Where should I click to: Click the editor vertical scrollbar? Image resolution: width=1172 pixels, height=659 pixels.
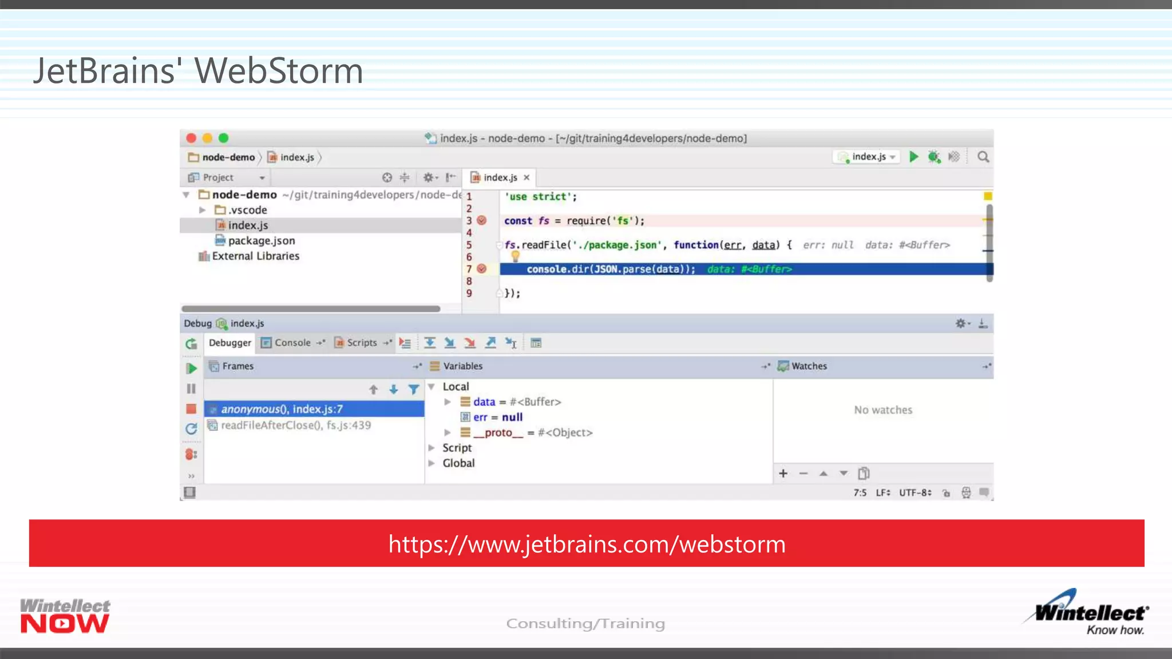coord(989,243)
